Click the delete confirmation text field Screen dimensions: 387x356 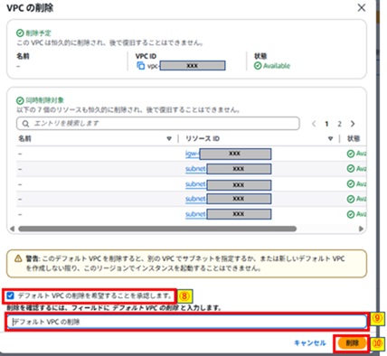point(187,322)
